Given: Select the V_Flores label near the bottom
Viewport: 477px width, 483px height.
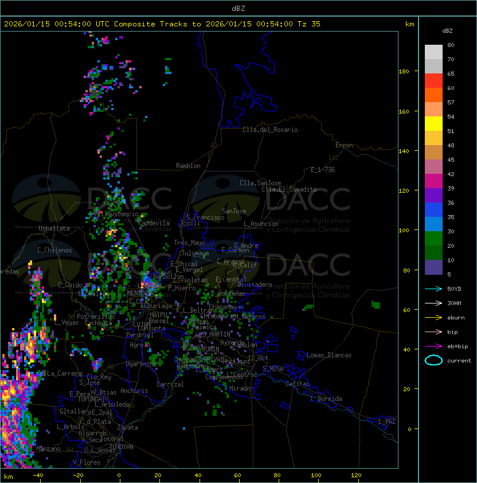Looking at the screenshot, I should 87,462.
